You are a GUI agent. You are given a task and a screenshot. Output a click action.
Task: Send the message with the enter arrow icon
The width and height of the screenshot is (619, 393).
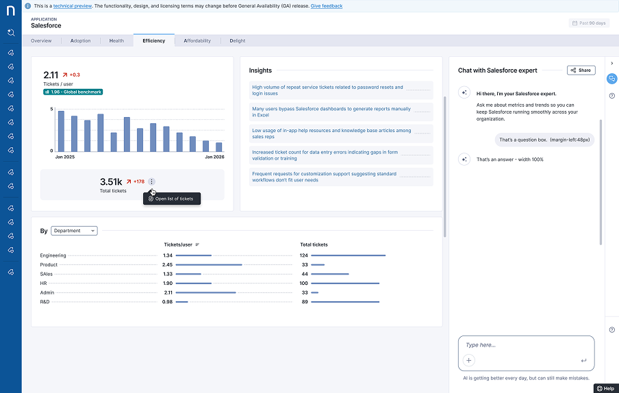click(583, 360)
